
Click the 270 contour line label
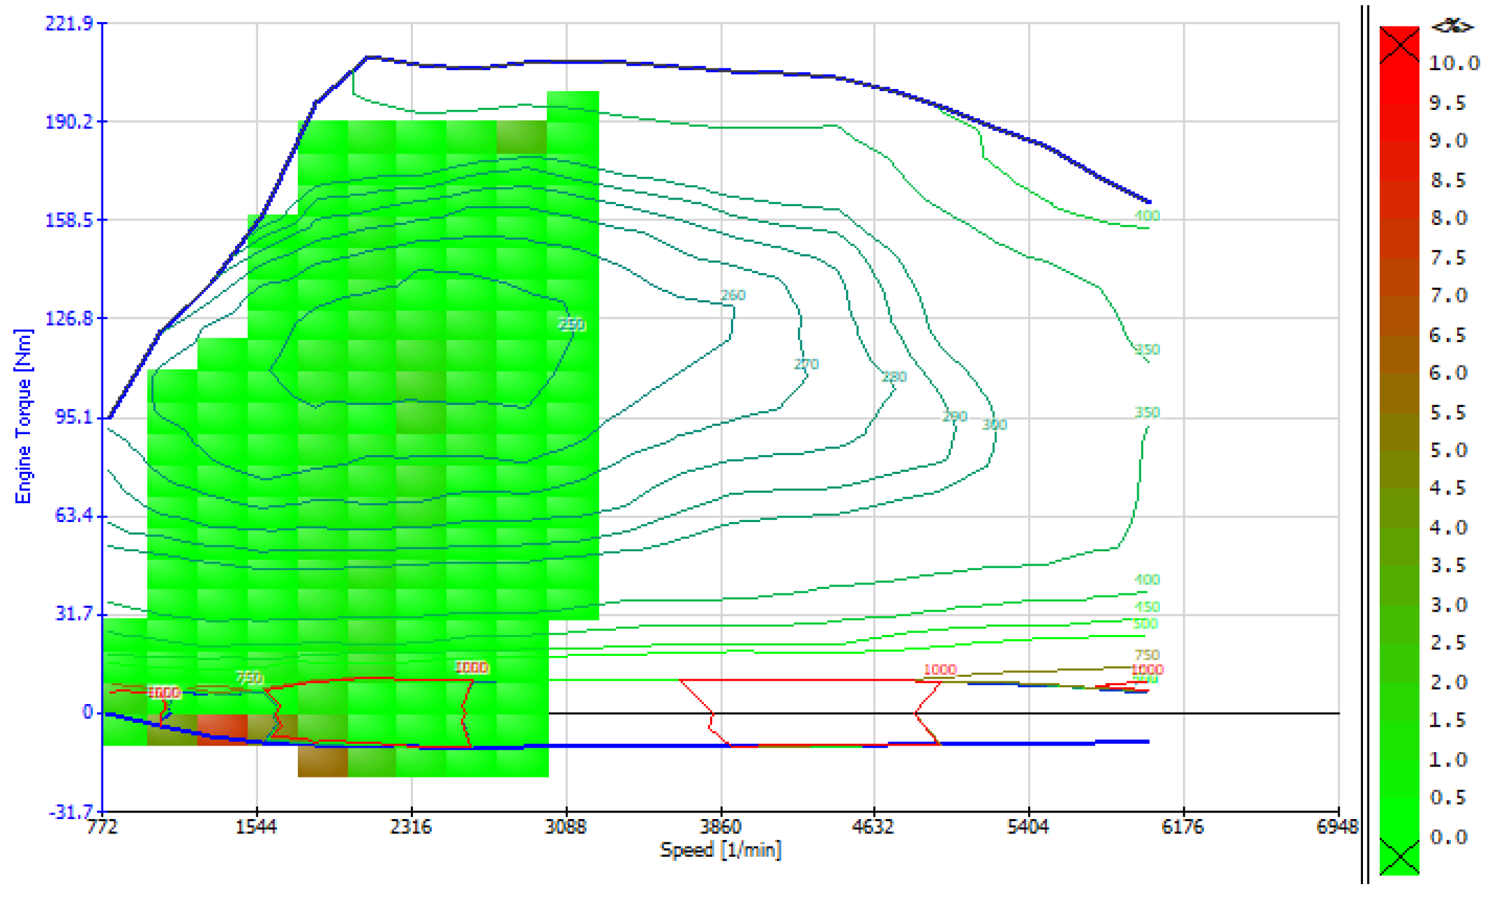(806, 364)
